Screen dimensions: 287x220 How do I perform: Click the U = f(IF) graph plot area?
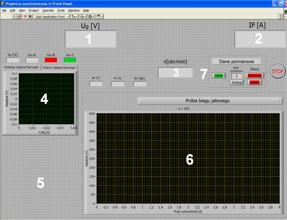tap(188, 158)
